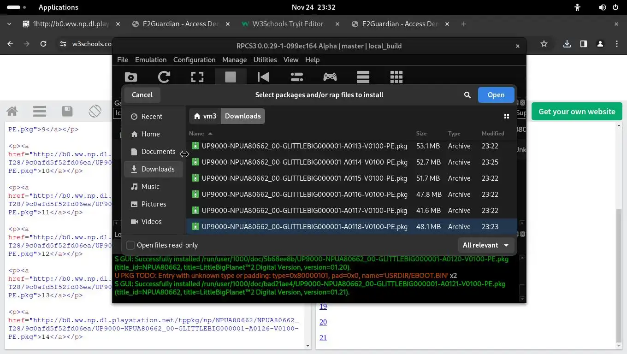The width and height of the screenshot is (627, 354).
Task: Click the W3Schools rotate orientation icon
Action: click(95, 111)
